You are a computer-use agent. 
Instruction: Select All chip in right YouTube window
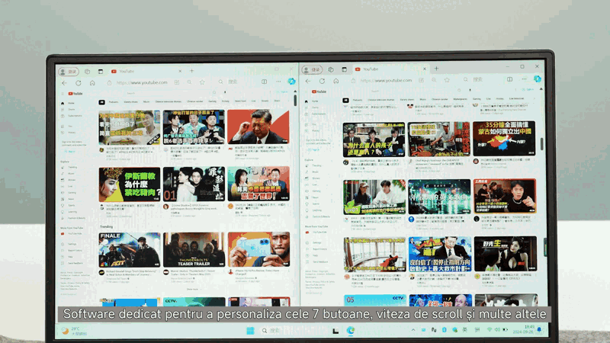click(345, 101)
